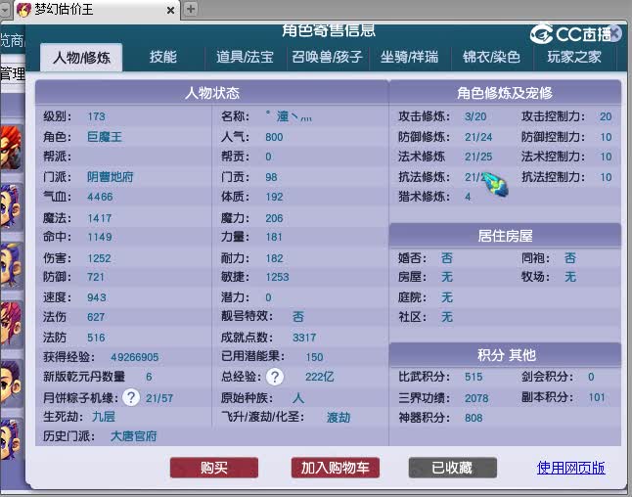Open the 技能 tab
Image resolution: width=632 pixels, height=497 pixels.
click(162, 57)
